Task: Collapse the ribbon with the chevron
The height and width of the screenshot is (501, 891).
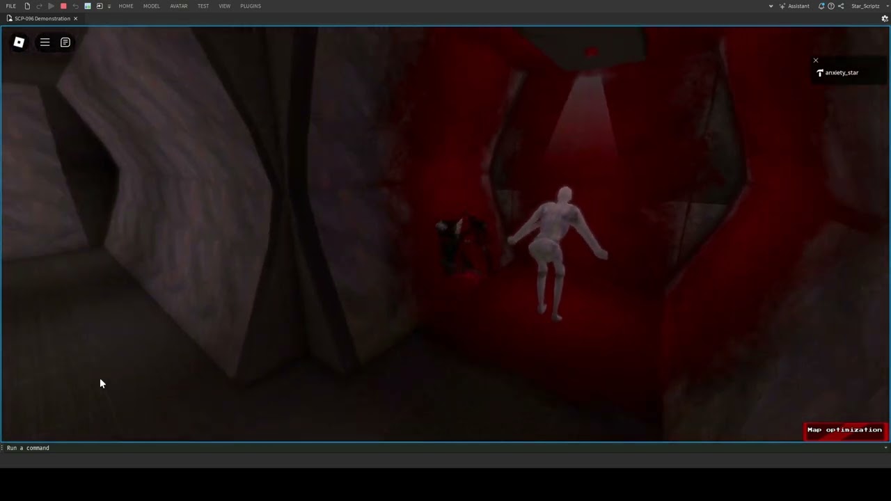Action: coord(771,6)
